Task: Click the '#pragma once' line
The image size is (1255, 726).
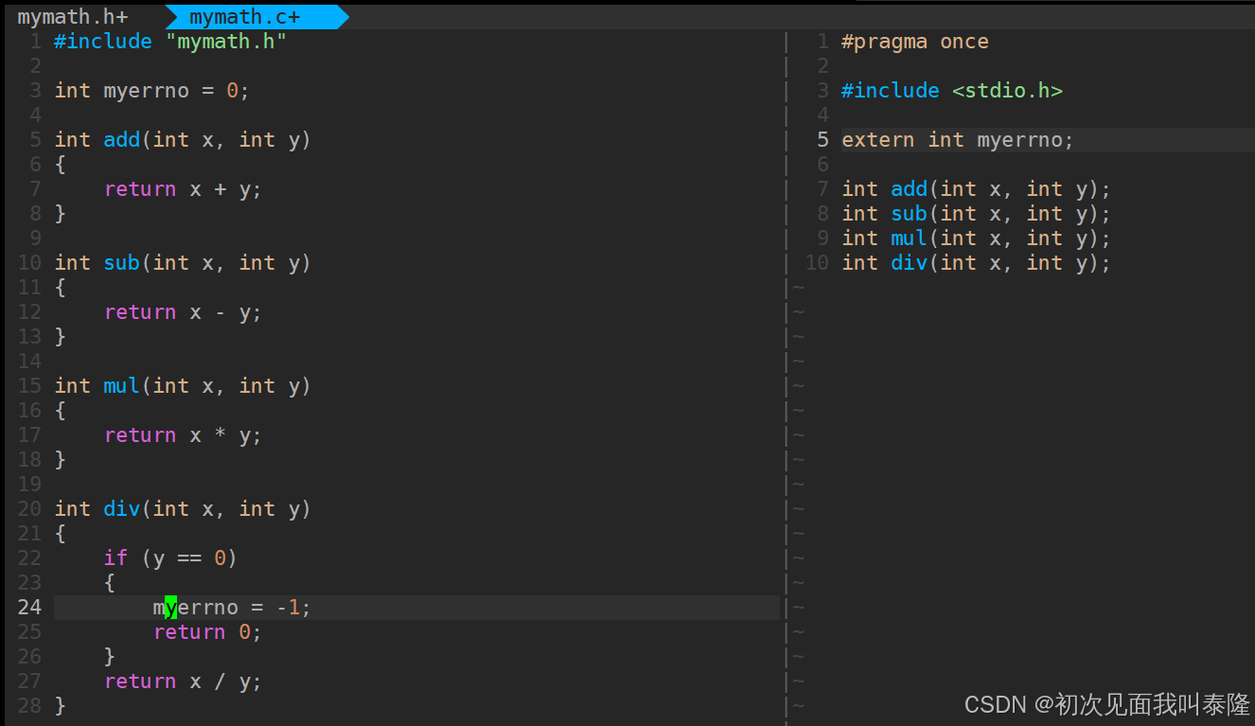Action: pyautogui.click(x=915, y=42)
